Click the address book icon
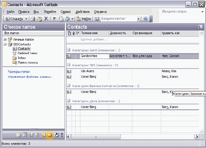The height and width of the screenshot is (148, 206). click(x=97, y=19)
